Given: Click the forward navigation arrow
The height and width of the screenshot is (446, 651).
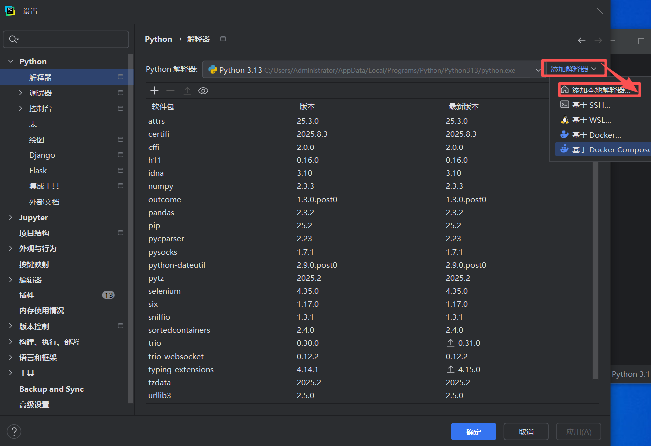Looking at the screenshot, I should click(x=598, y=40).
